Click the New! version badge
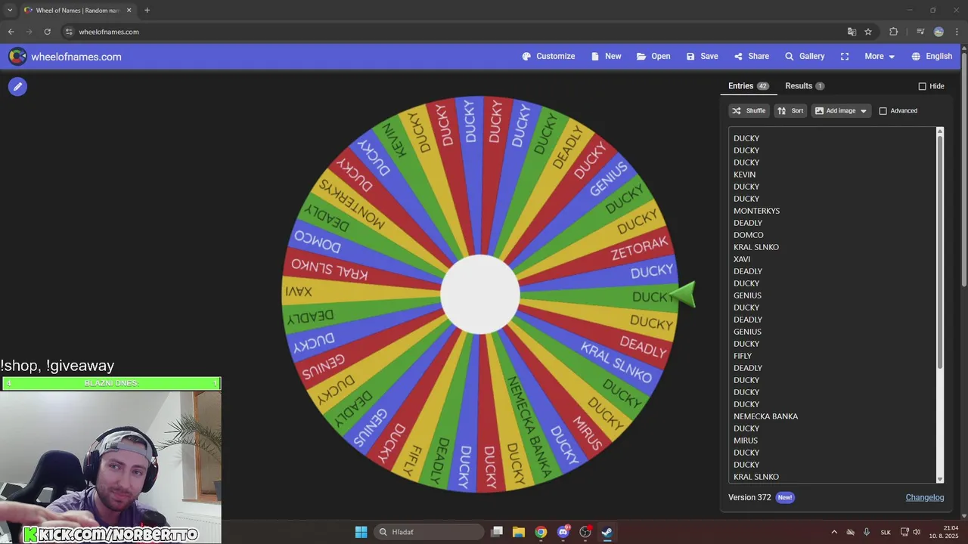968x544 pixels. click(x=785, y=497)
